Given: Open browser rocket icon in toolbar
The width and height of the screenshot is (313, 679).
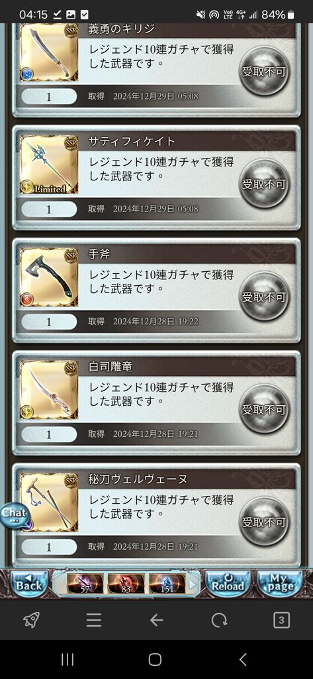Looking at the screenshot, I should (31, 621).
